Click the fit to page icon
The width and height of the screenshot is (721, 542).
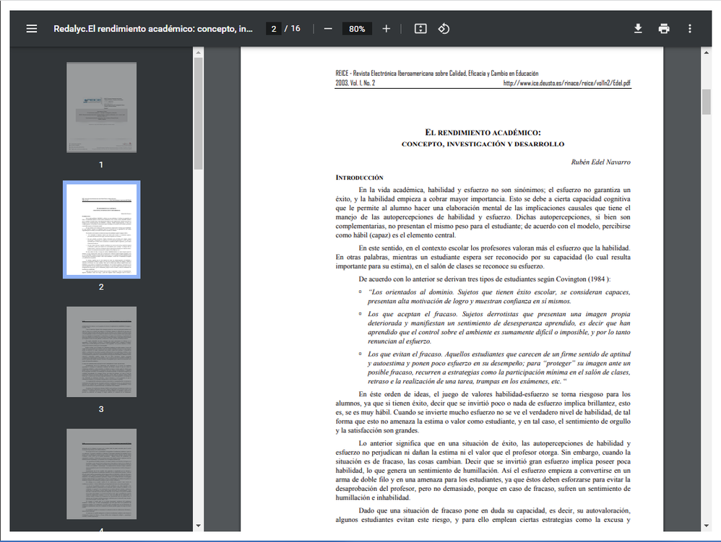420,28
